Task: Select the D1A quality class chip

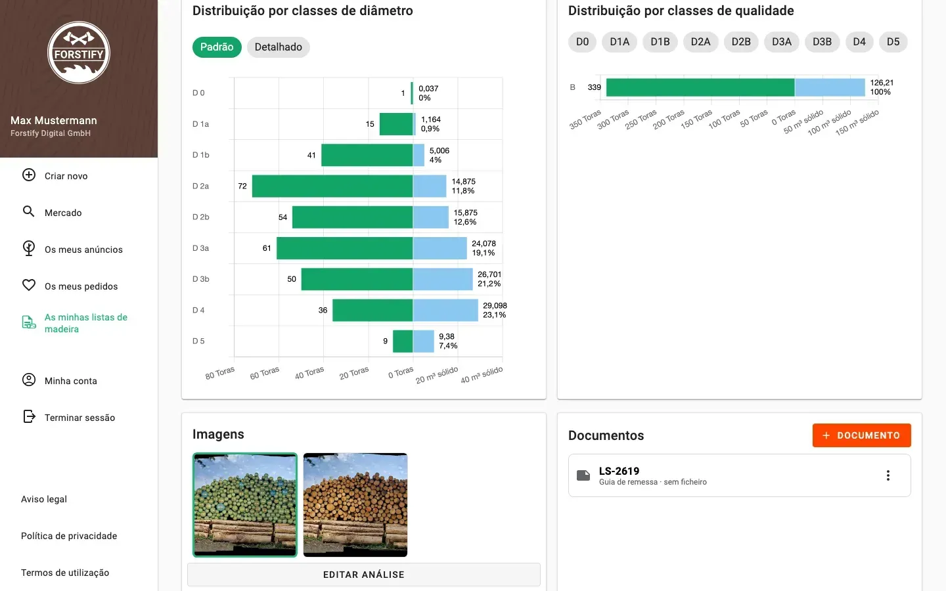Action: pyautogui.click(x=619, y=42)
